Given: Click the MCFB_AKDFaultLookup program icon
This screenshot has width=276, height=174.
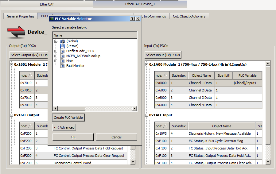Looking at the screenshot, I should [x=62, y=56].
